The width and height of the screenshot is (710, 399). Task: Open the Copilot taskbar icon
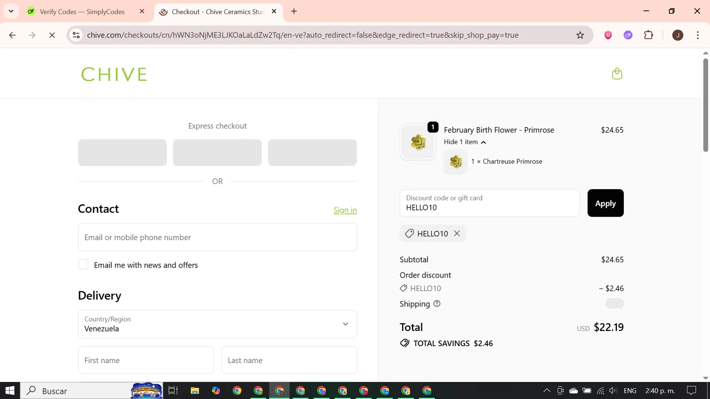[x=216, y=390]
